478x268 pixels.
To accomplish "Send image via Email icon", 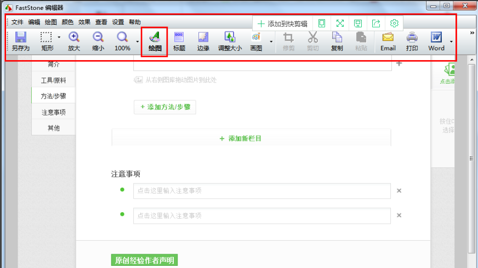I will [388, 42].
